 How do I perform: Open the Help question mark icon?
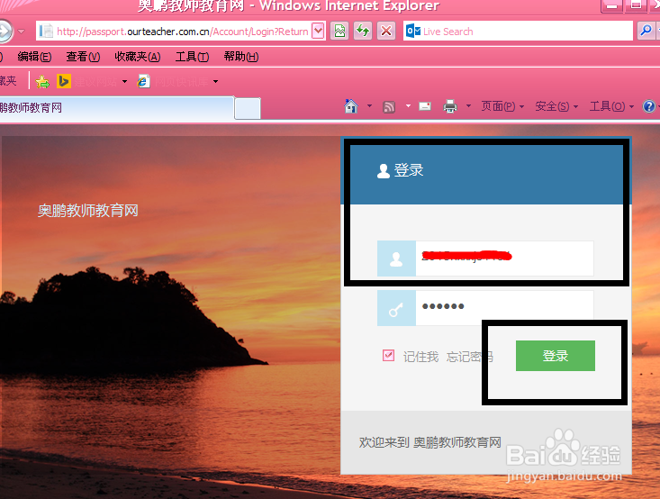click(648, 106)
